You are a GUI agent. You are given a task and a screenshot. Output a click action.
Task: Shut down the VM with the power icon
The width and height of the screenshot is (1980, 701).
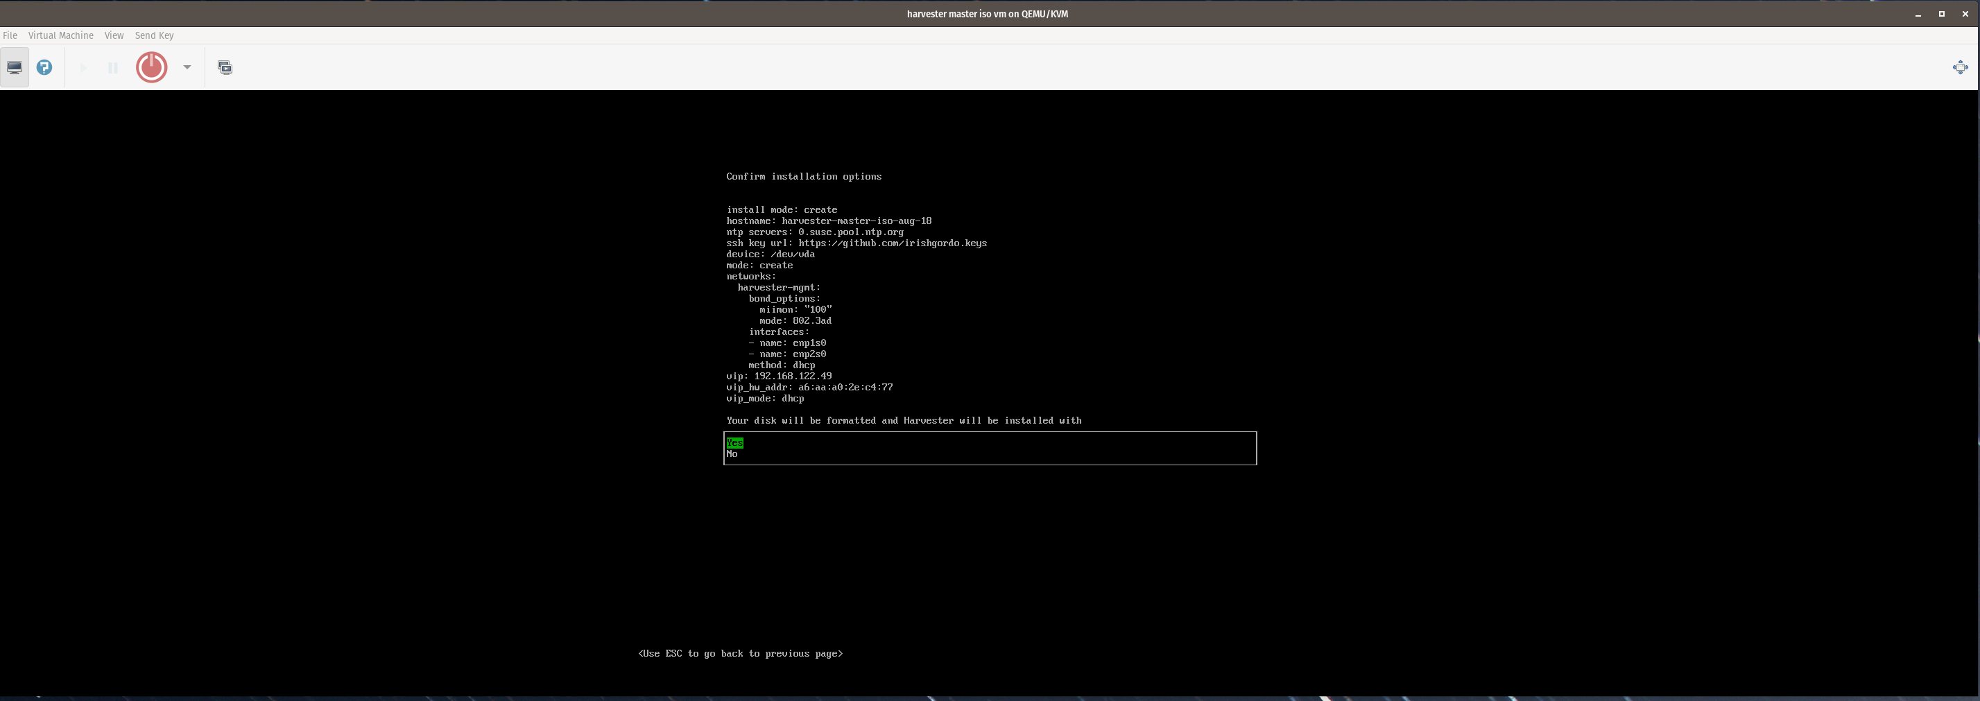coord(150,67)
